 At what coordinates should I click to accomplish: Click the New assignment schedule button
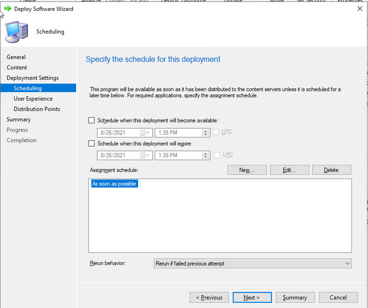[247, 170]
